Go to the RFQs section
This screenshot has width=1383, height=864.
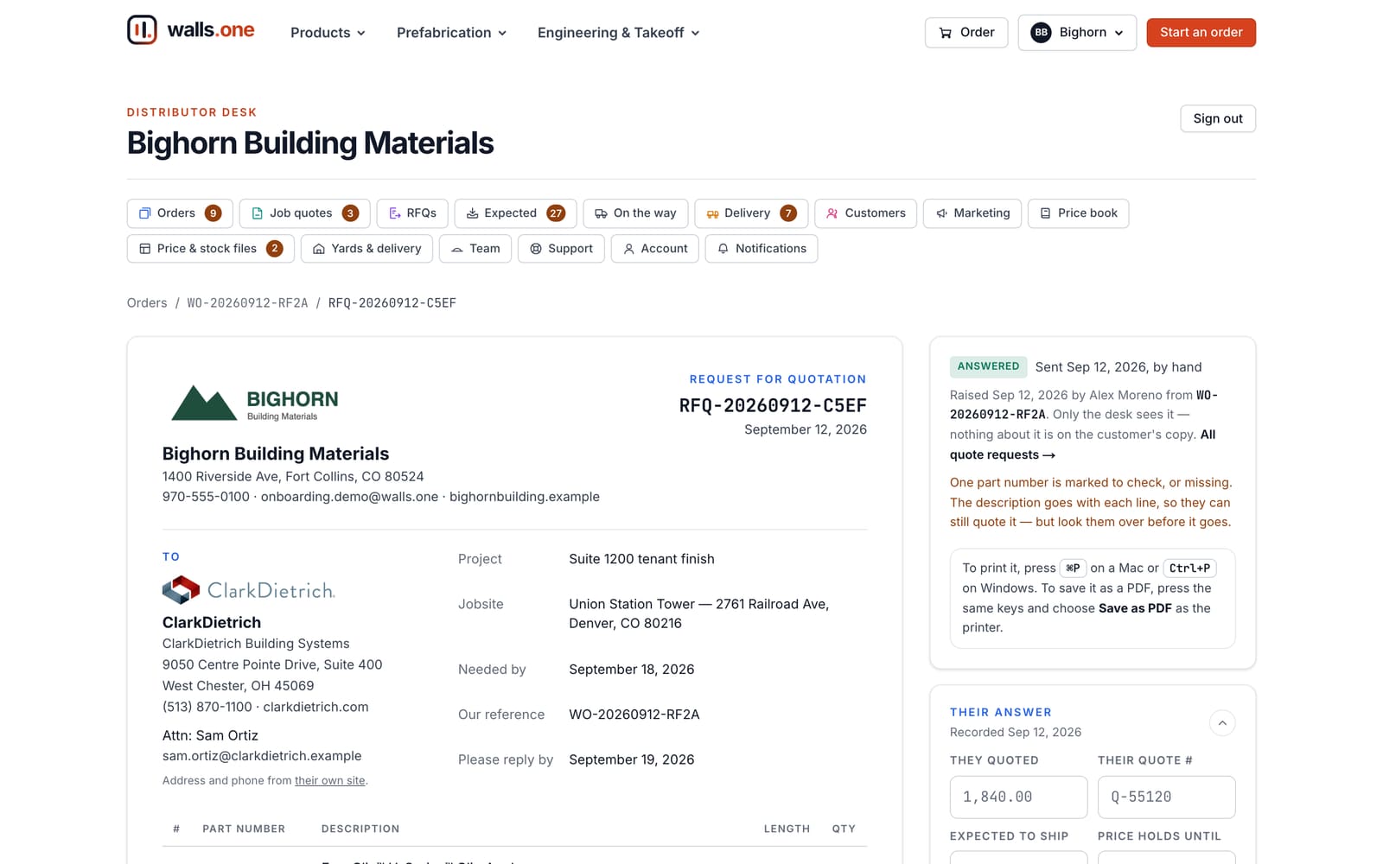pos(412,213)
